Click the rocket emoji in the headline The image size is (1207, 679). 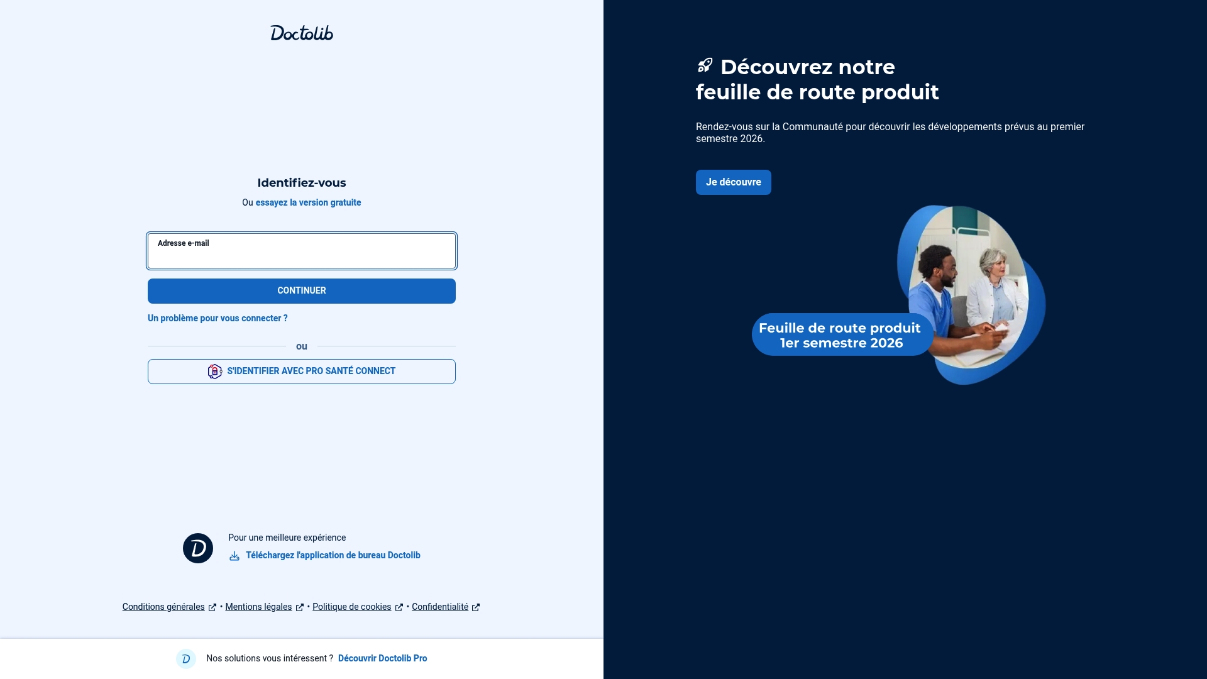coord(705,65)
